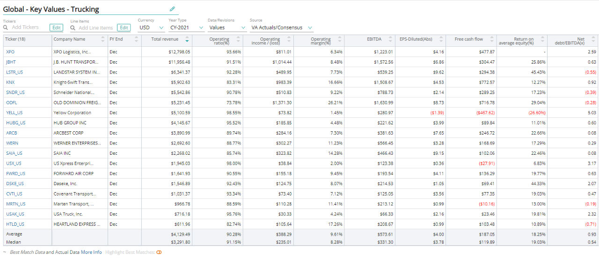Click the pencil icon to rename the title
The width and height of the screenshot is (599, 259).
tap(172, 9)
